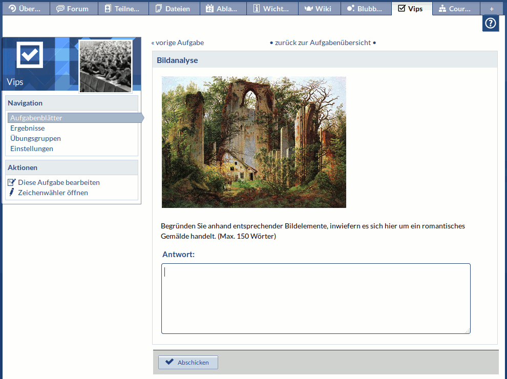Click the speech bubble icon on the Forum tab
Viewport: 507px width, 379px height.
pyautogui.click(x=60, y=9)
